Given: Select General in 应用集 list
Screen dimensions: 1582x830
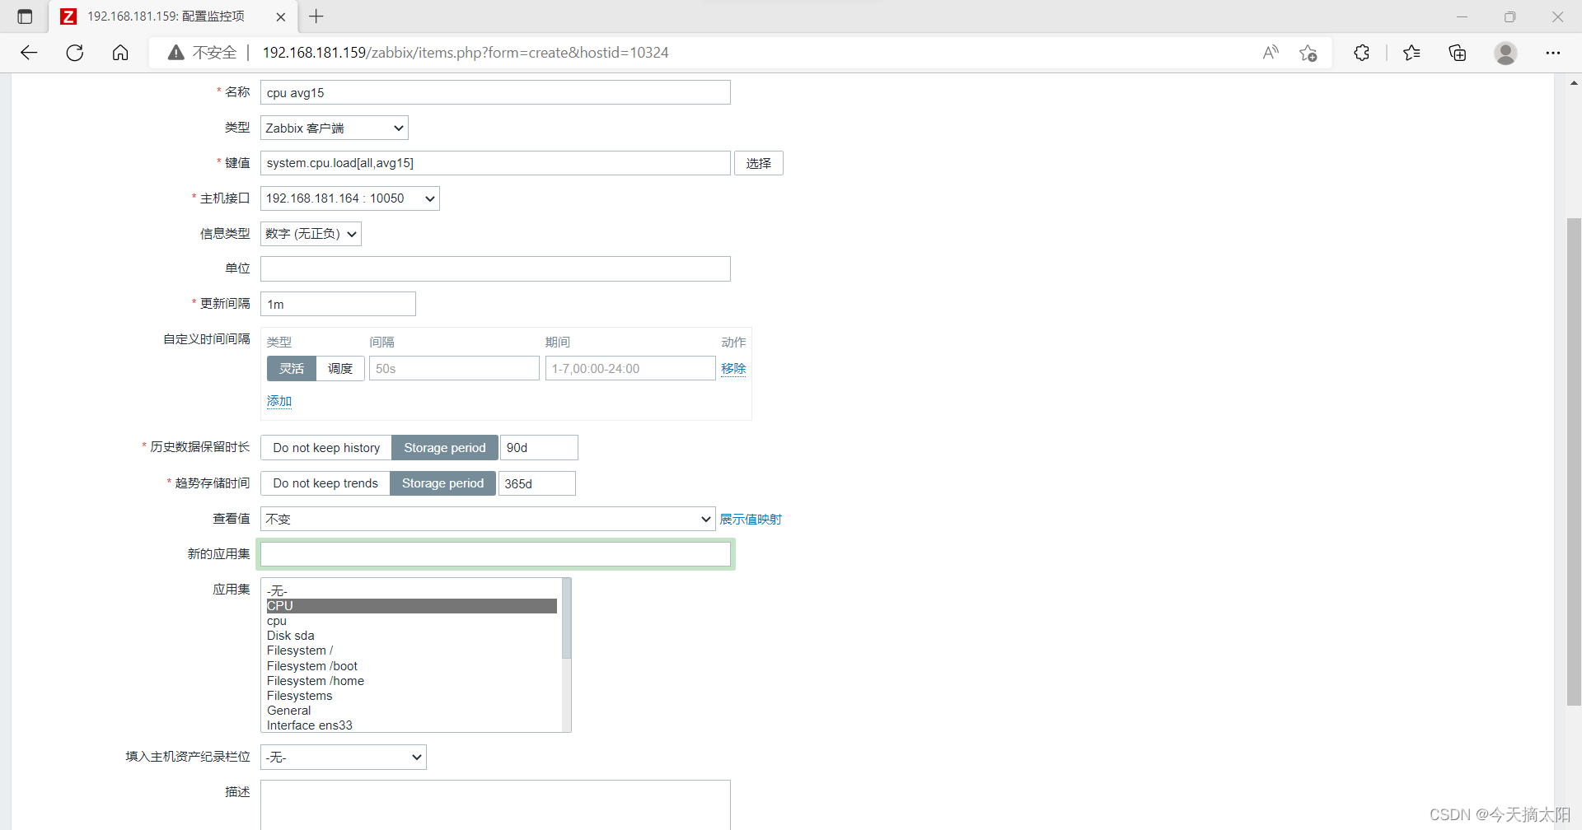Looking at the screenshot, I should [x=412, y=711].
